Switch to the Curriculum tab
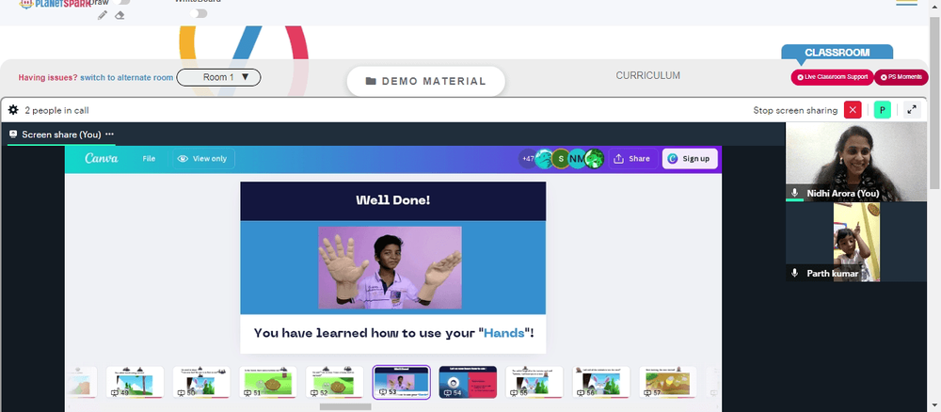 pyautogui.click(x=647, y=75)
